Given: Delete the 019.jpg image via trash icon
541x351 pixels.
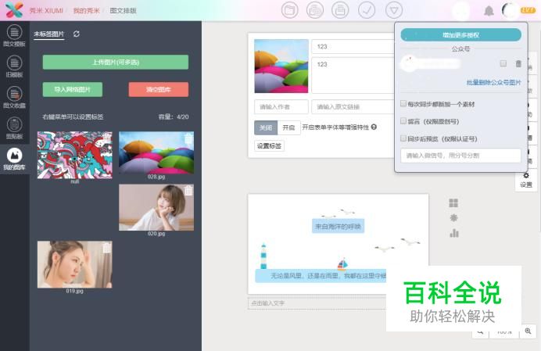Looking at the screenshot, I should [x=107, y=247].
